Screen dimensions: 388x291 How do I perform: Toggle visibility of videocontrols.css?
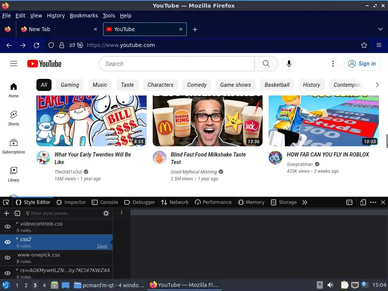click(8, 227)
